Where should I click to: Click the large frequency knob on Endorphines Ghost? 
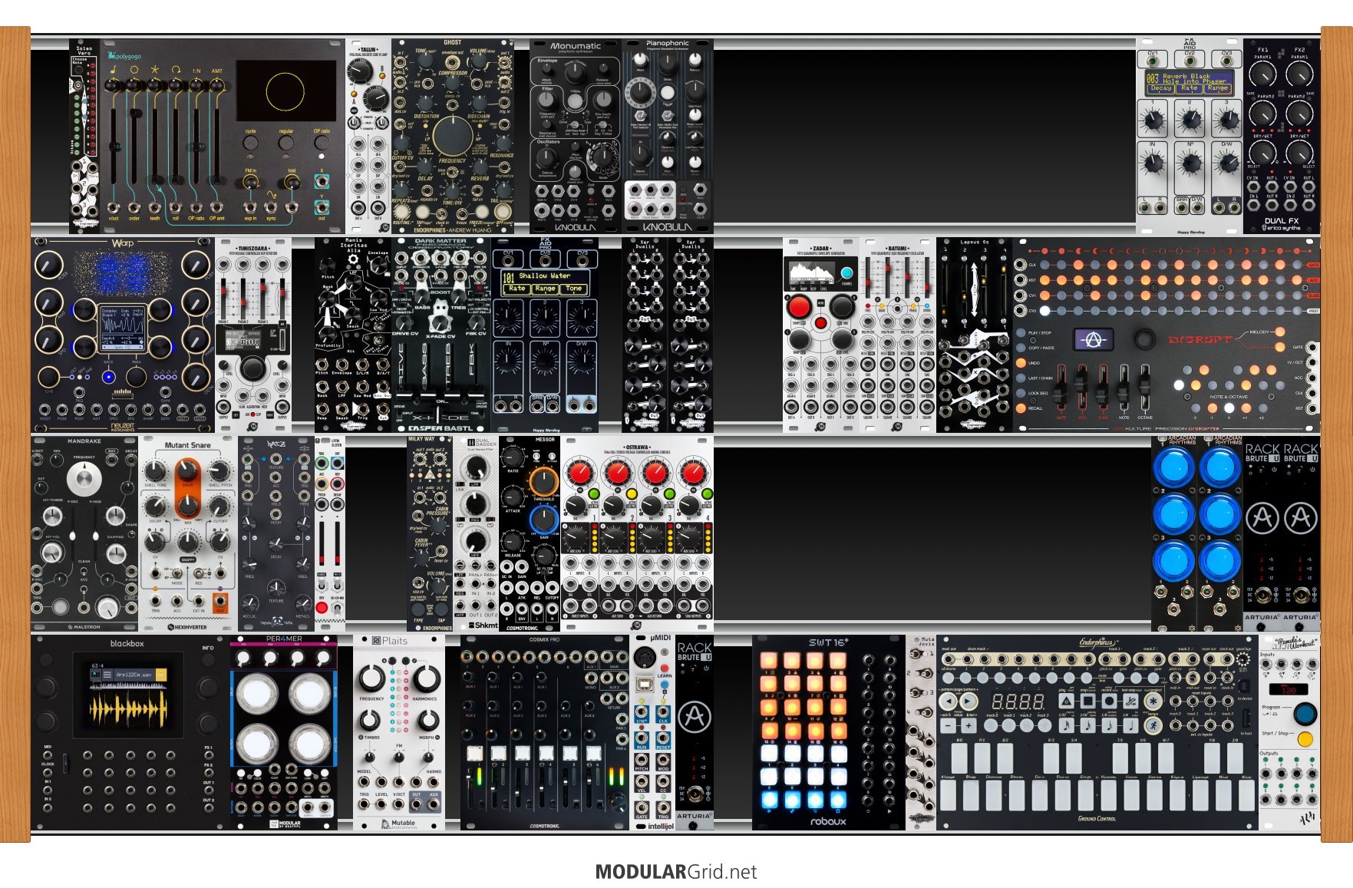(453, 136)
